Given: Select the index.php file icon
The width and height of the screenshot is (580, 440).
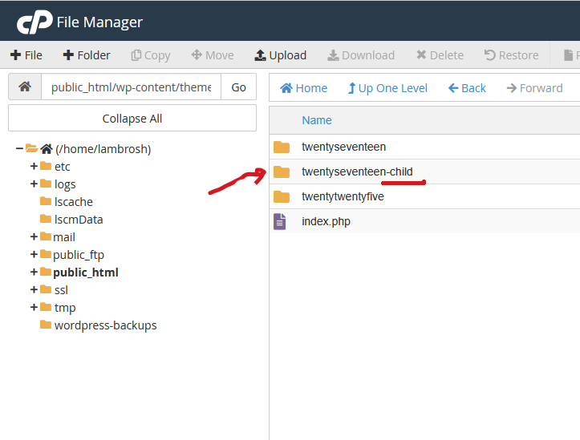Looking at the screenshot, I should 280,221.
